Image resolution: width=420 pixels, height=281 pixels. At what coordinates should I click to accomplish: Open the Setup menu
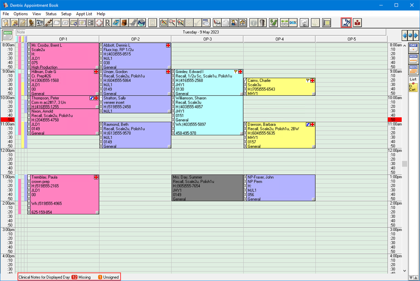(66, 14)
